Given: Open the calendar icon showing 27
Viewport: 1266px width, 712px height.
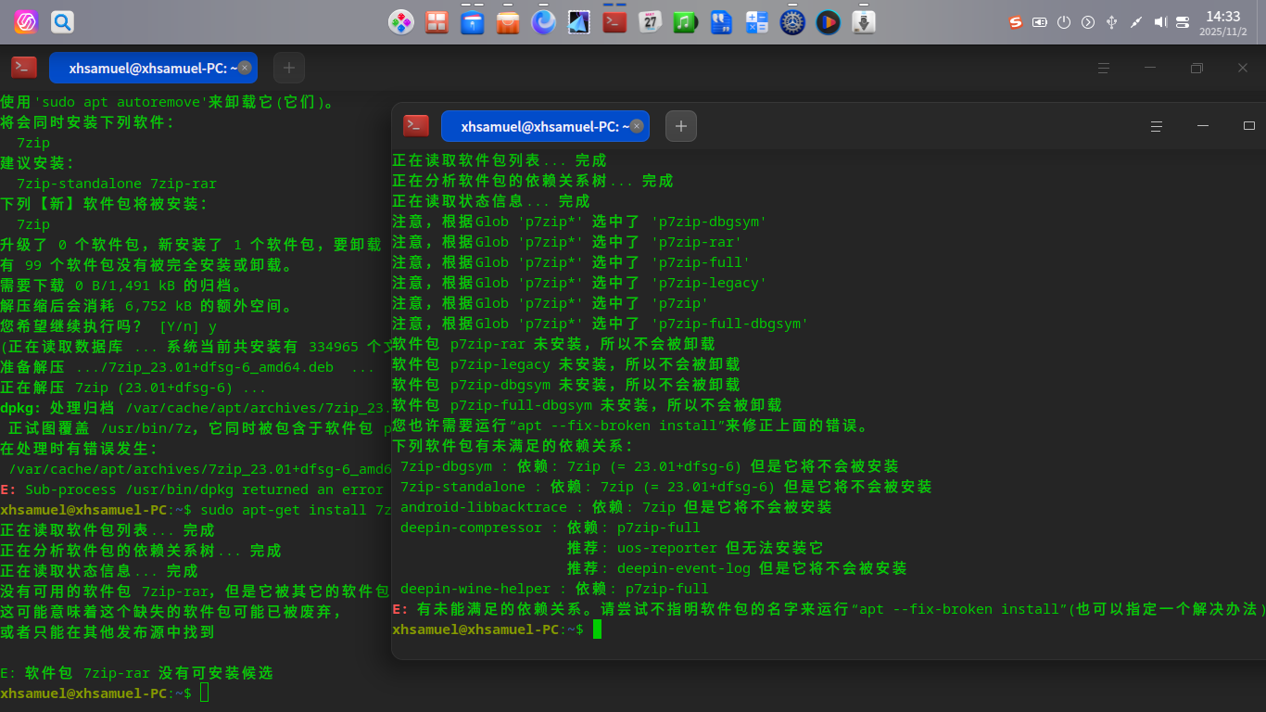Looking at the screenshot, I should (x=650, y=22).
